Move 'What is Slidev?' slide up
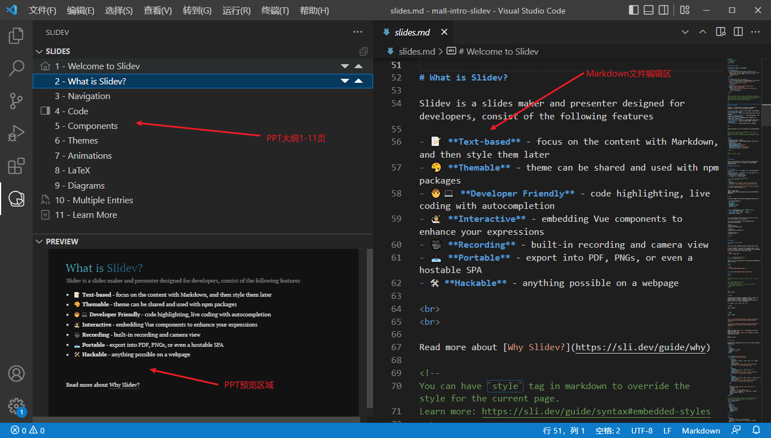 coord(358,81)
